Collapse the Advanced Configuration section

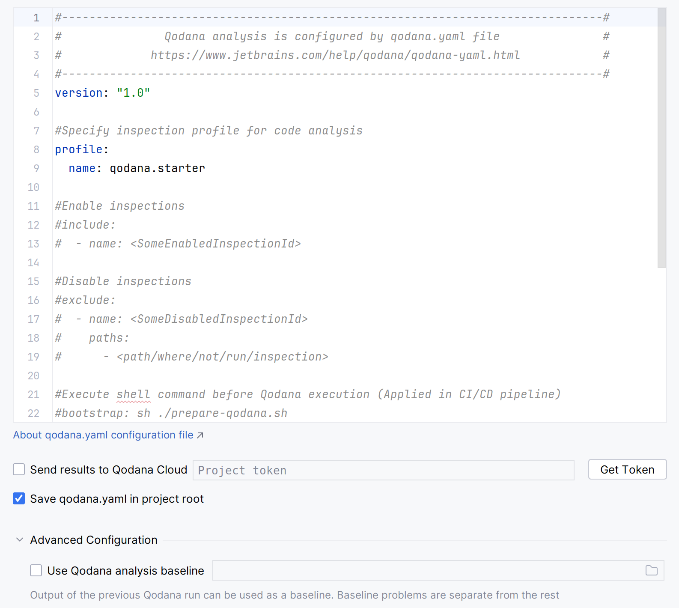click(x=20, y=540)
